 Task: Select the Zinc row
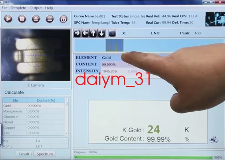pos(34,133)
